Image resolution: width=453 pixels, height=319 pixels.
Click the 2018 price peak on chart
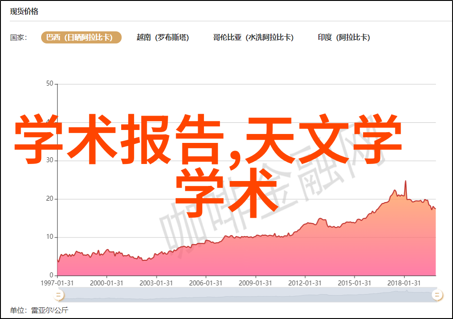pyautogui.click(x=405, y=181)
